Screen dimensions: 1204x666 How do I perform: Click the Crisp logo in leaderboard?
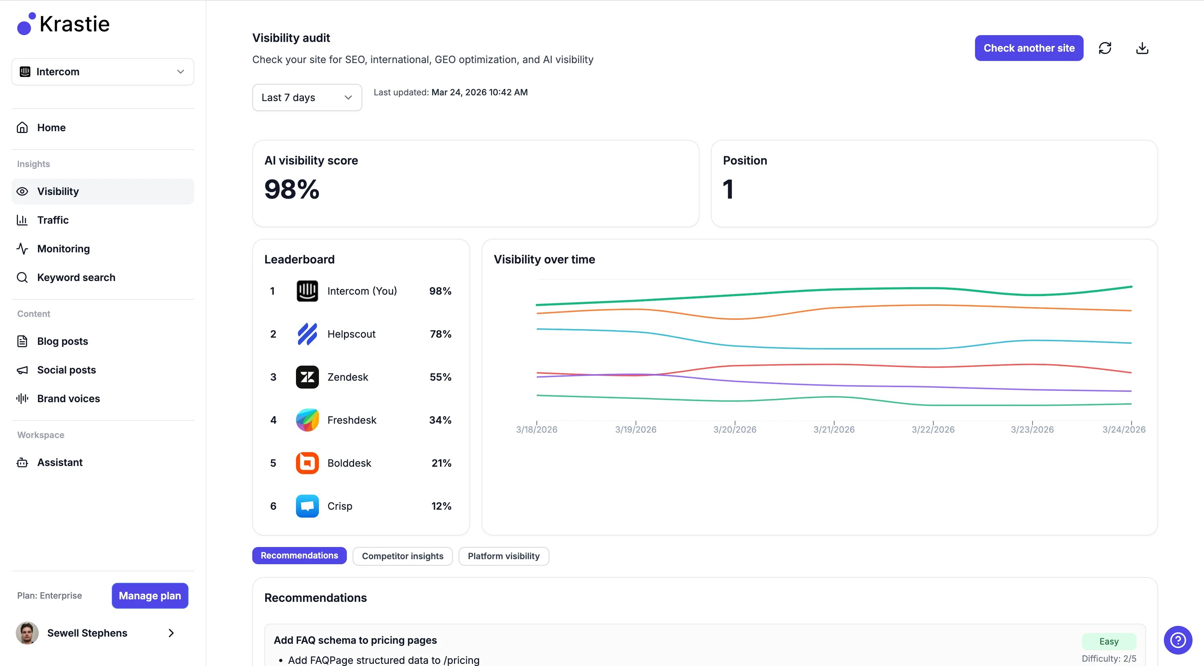(307, 506)
